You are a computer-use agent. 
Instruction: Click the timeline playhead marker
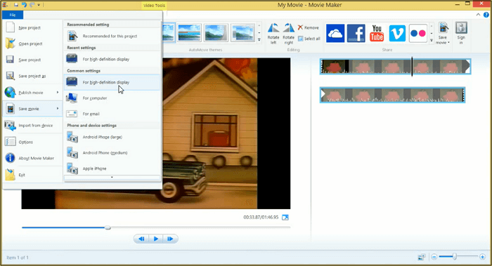point(412,67)
